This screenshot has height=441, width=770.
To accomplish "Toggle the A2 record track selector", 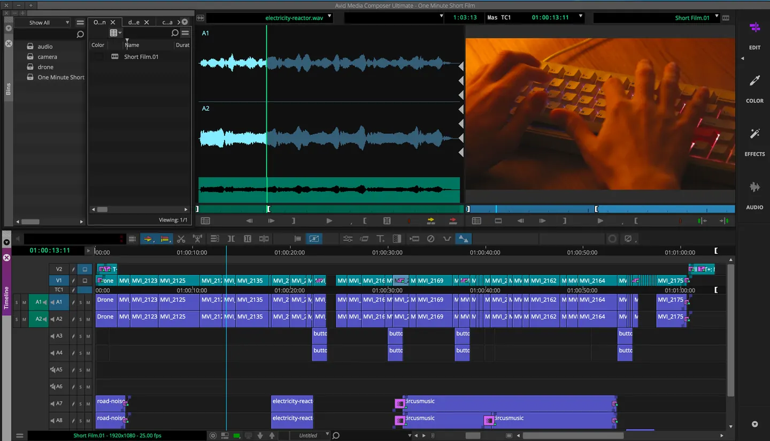I will coord(59,319).
